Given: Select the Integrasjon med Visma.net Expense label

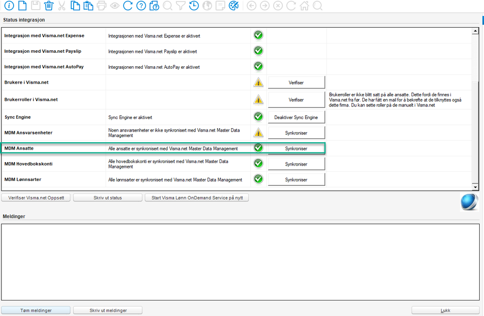Looking at the screenshot, I should click(x=44, y=35).
